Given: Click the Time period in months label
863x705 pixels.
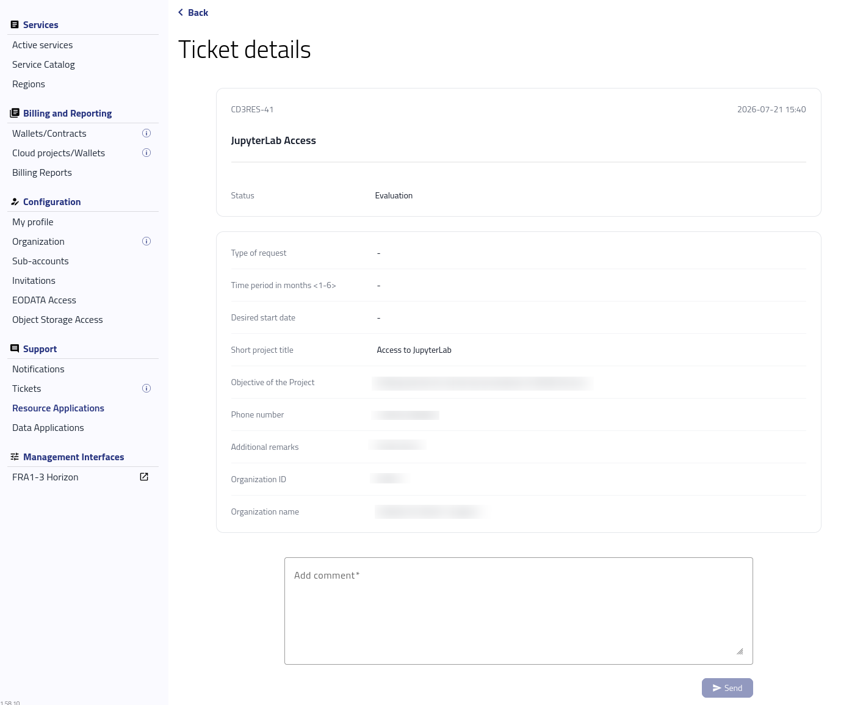Looking at the screenshot, I should pos(283,286).
